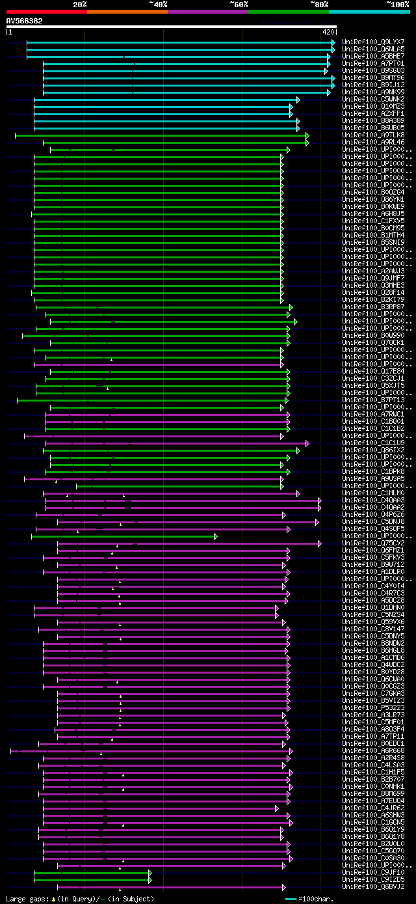Open hit label UniRef100_Q9LYX7
The image size is (416, 904).
373,42
